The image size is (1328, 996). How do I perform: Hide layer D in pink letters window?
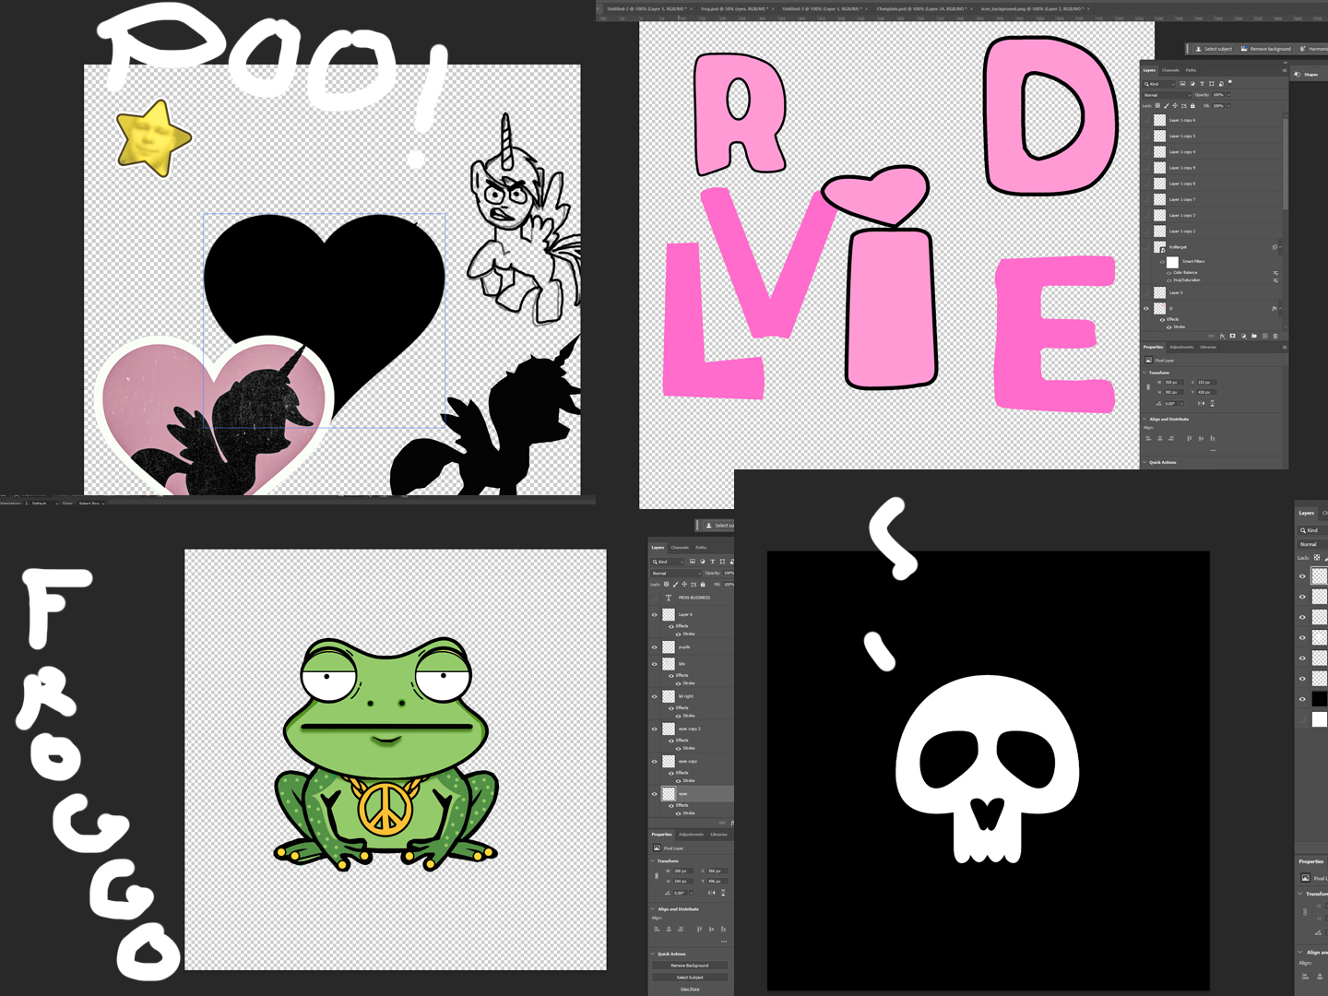(1147, 308)
